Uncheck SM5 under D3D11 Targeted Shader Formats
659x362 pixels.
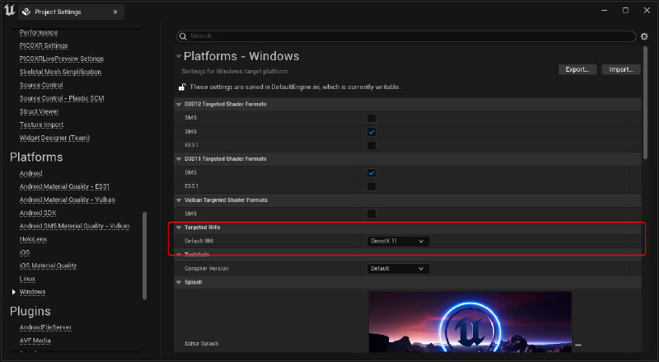pyautogui.click(x=372, y=172)
